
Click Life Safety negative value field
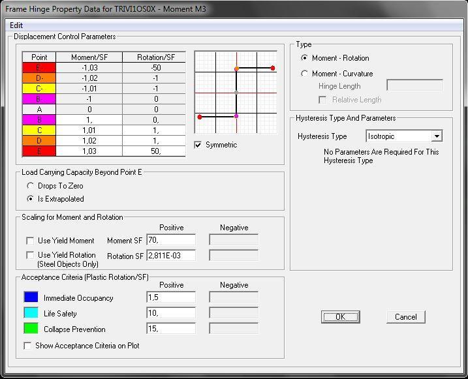point(234,313)
